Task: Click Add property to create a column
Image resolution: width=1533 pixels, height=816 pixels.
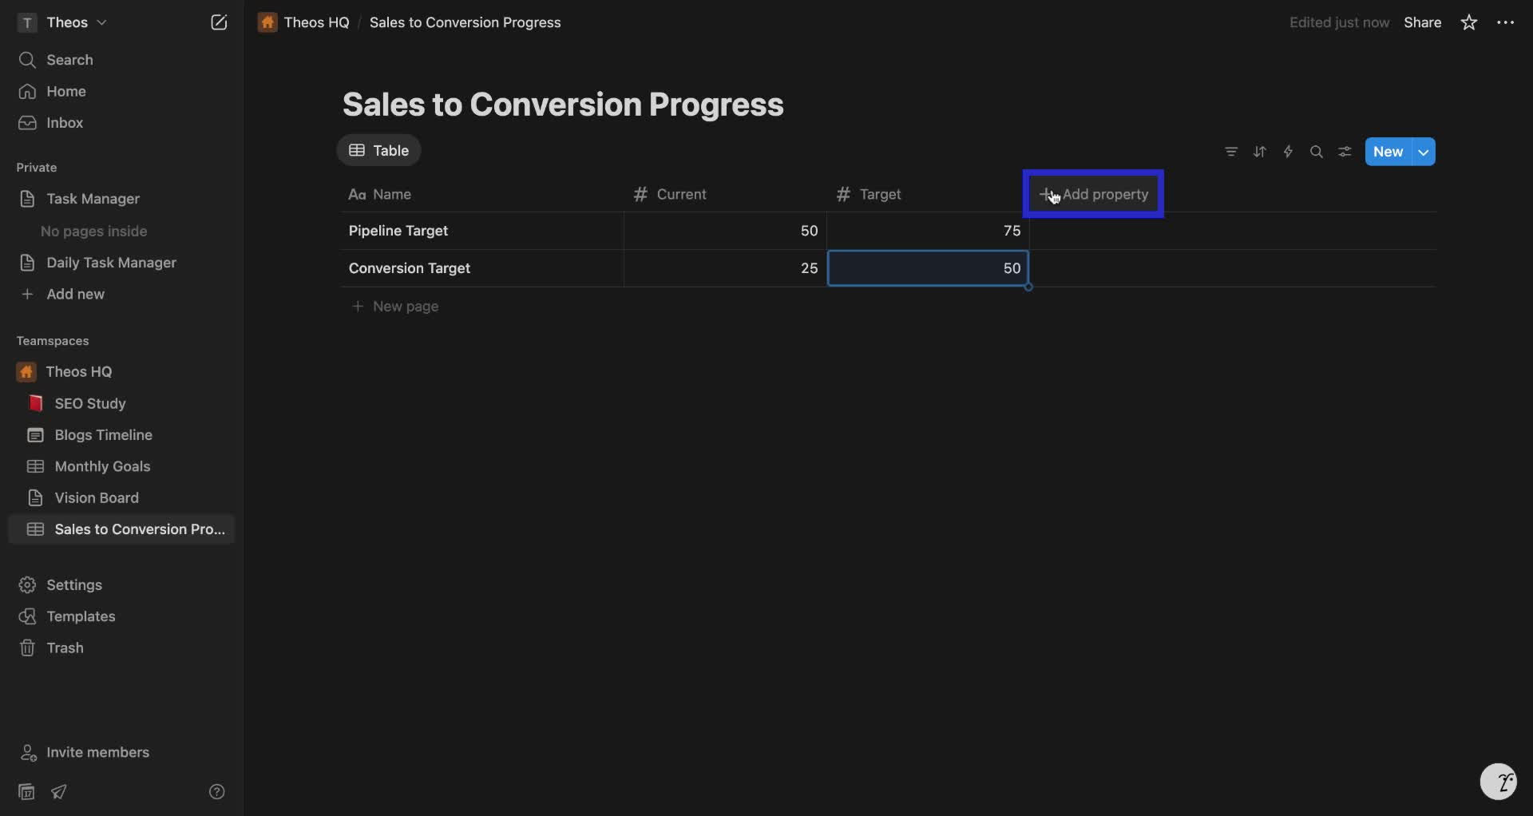Action: click(x=1093, y=194)
